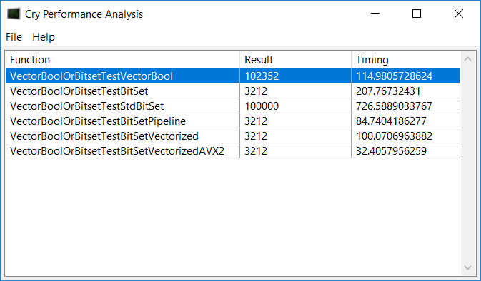Viewport: 481px width, 281px height.
Task: Select the VectorBoolOrBitsetTestBitSetPipeline row
Action: pyautogui.click(x=232, y=121)
